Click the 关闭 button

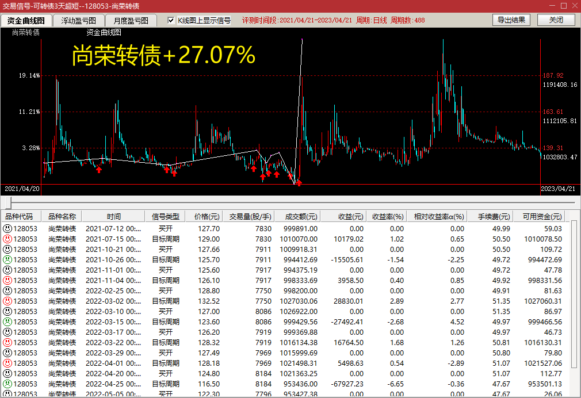[x=556, y=20]
